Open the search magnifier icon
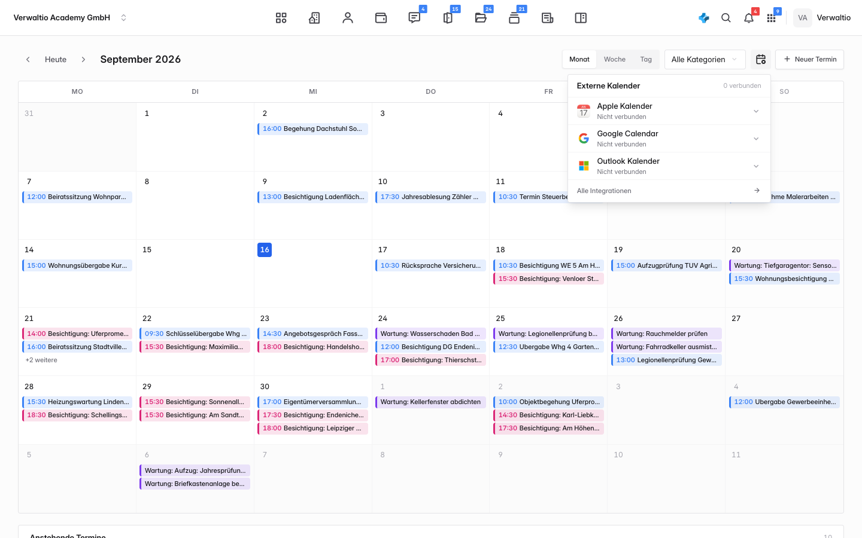Screen dimensions: 862x538 726,18
